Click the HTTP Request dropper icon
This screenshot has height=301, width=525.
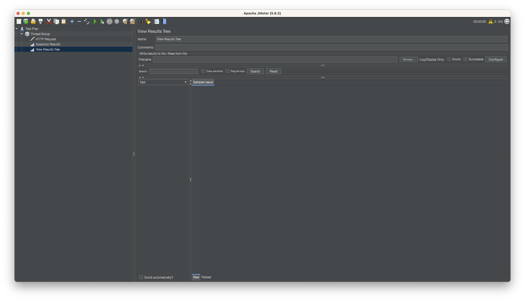32,39
